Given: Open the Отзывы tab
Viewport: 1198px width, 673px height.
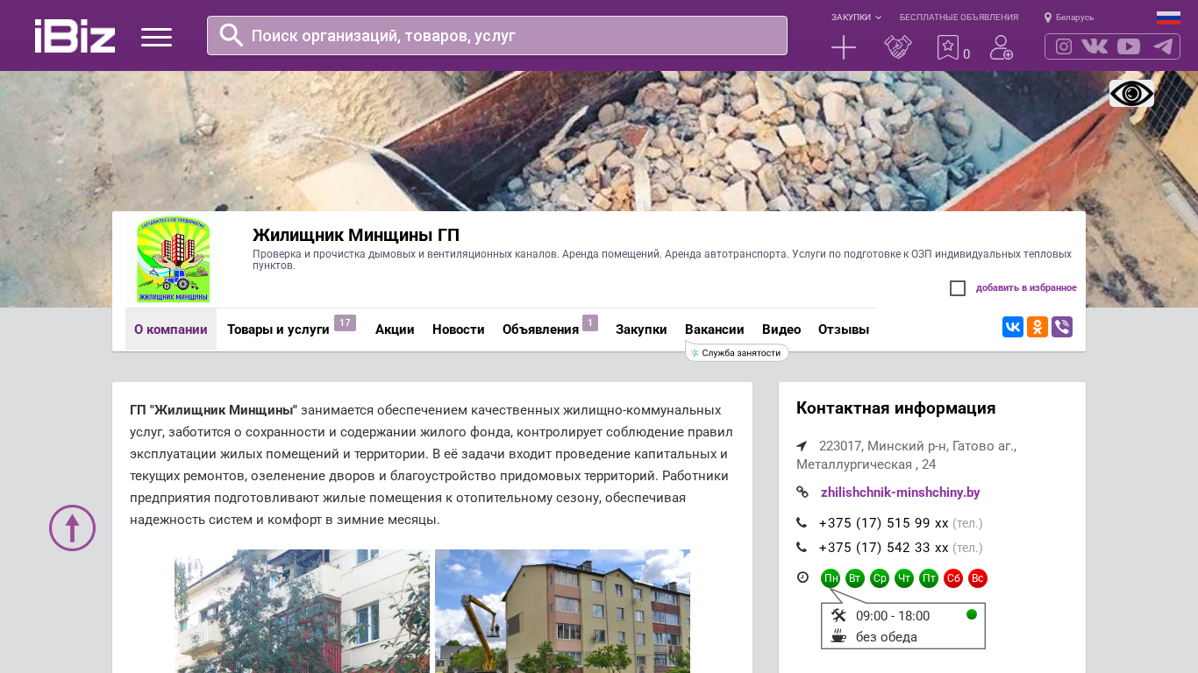Looking at the screenshot, I should click(x=844, y=329).
